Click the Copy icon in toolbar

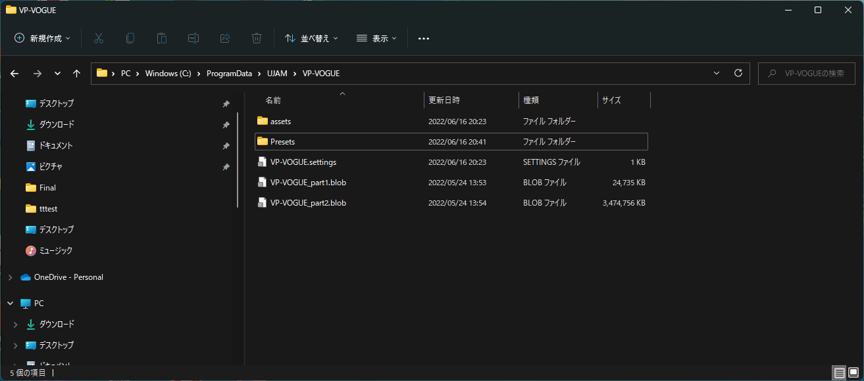point(130,38)
